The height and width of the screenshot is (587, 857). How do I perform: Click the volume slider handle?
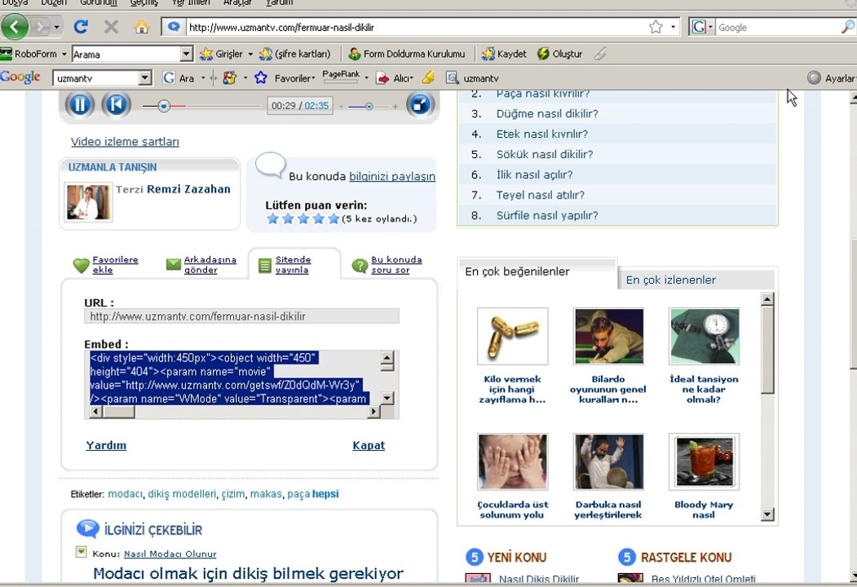(x=369, y=107)
